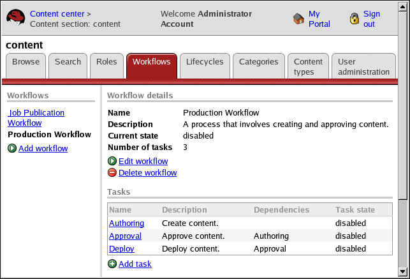
Task: Click the 'Workflow details' section heading
Action: click(140, 95)
